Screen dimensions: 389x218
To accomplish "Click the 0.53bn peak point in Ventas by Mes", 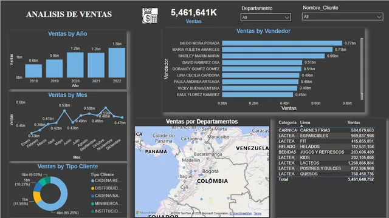I will (64, 111).
